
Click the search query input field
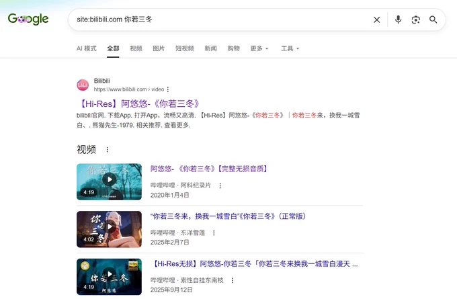[222, 19]
